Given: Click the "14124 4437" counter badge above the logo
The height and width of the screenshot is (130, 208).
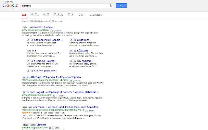Looking at the screenshot, I should (9, 2).
